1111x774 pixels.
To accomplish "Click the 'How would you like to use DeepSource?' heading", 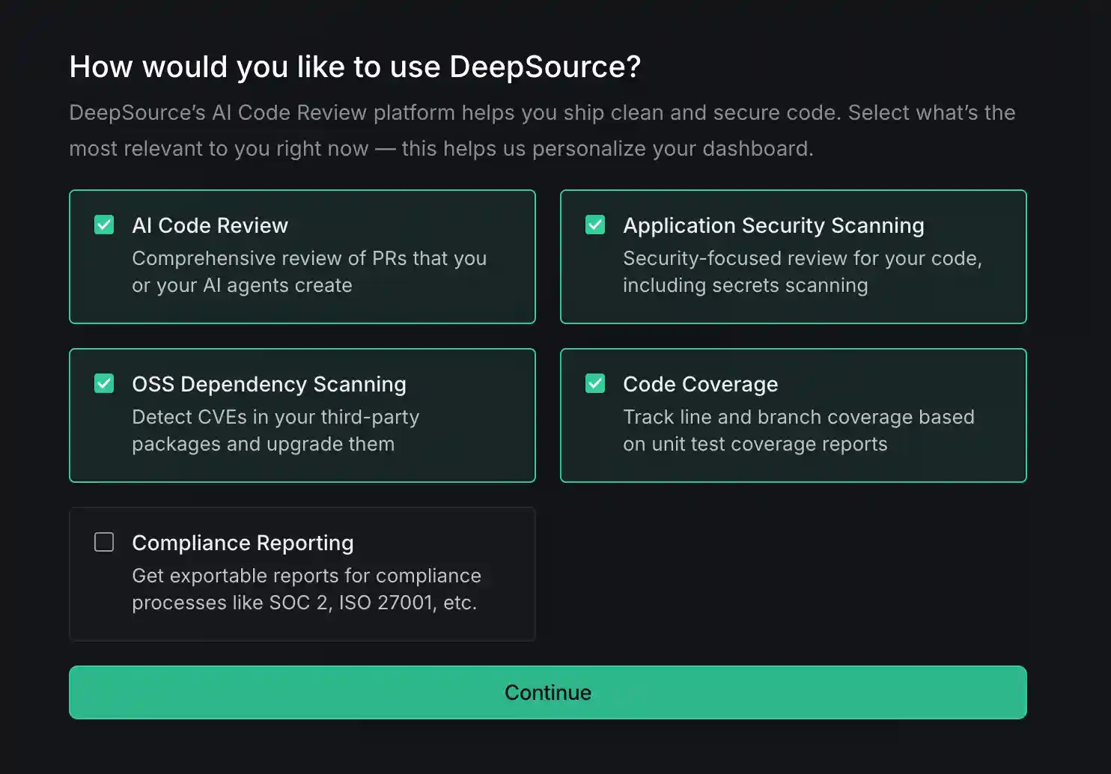I will (x=355, y=67).
